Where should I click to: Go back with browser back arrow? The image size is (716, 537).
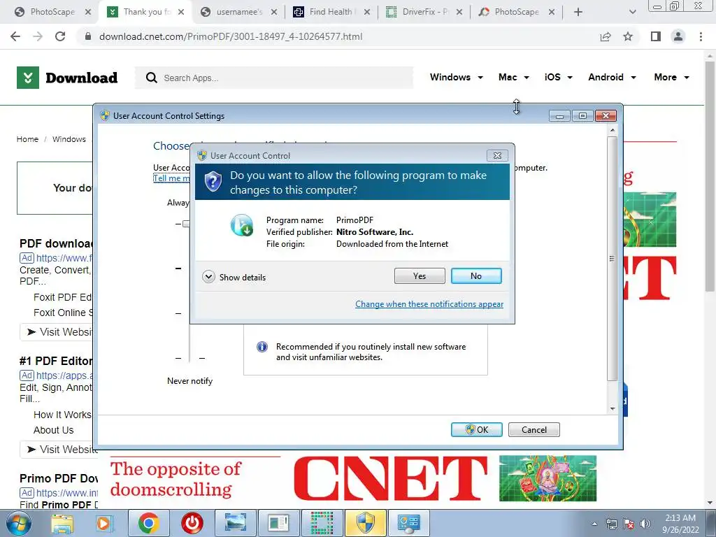click(15, 36)
